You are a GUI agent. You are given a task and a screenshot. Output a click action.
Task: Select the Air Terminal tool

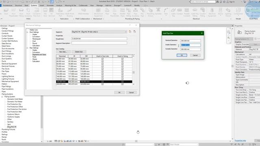point(52,12)
